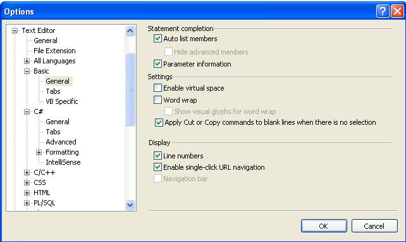The width and height of the screenshot is (406, 242).
Task: Turn on Word wrap
Action: (157, 100)
